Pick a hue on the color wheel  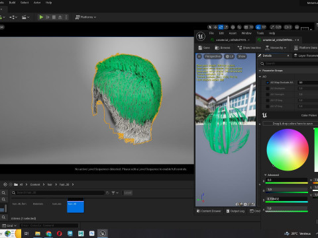coord(288,150)
